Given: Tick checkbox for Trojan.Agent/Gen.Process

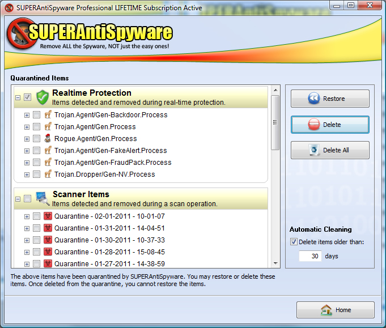Looking at the screenshot, I should [x=36, y=126].
